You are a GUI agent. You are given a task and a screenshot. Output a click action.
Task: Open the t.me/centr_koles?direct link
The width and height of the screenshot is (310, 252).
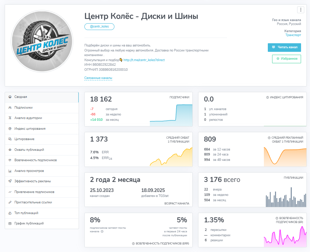click(144, 60)
